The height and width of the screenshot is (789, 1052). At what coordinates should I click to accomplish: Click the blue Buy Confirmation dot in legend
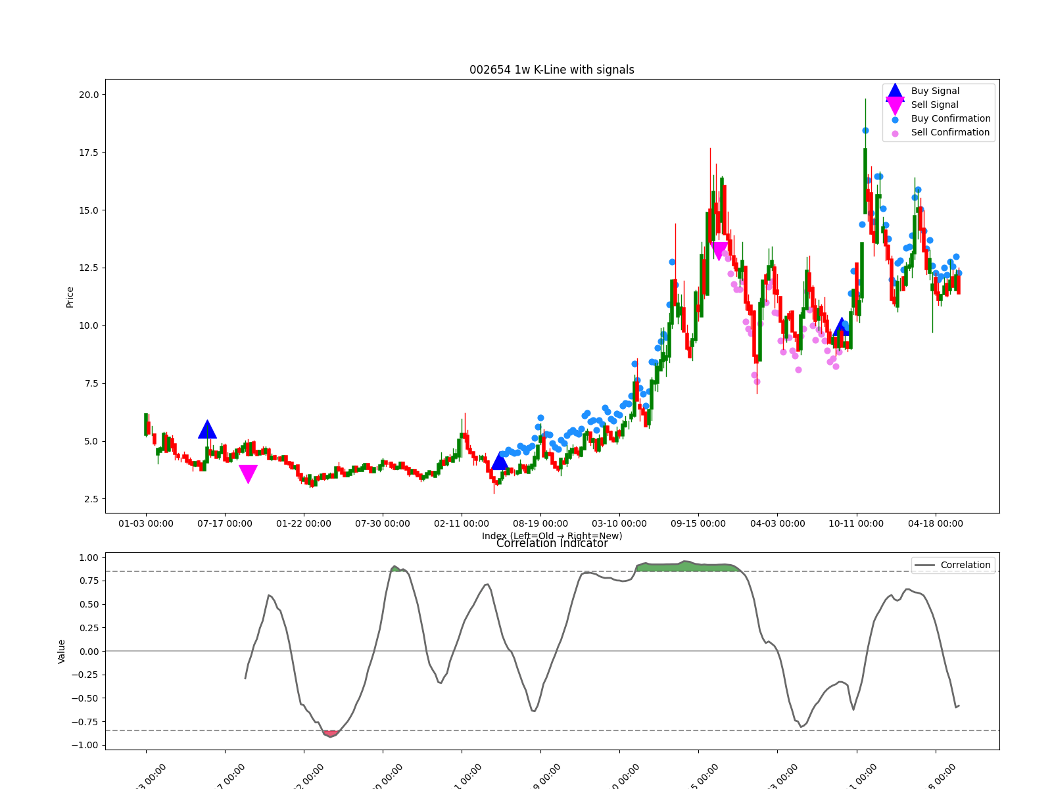[895, 120]
